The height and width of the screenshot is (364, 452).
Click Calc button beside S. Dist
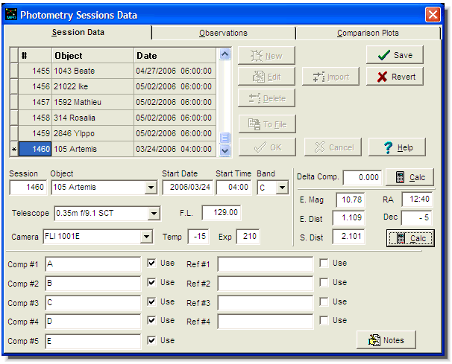(x=410, y=238)
